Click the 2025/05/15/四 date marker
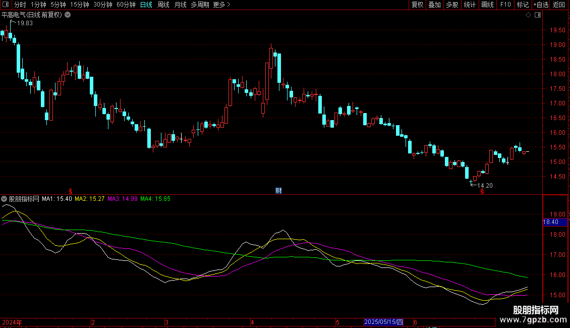The image size is (570, 328). coord(383,322)
